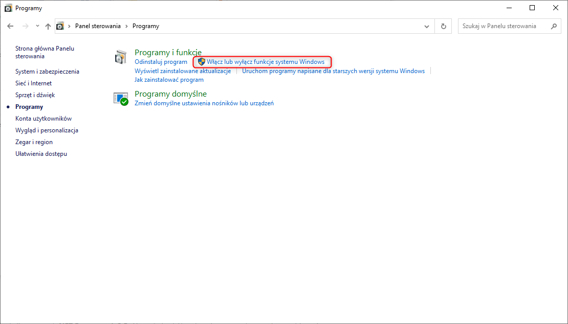Maximize the Programy window
The width and height of the screenshot is (568, 324).
point(532,8)
